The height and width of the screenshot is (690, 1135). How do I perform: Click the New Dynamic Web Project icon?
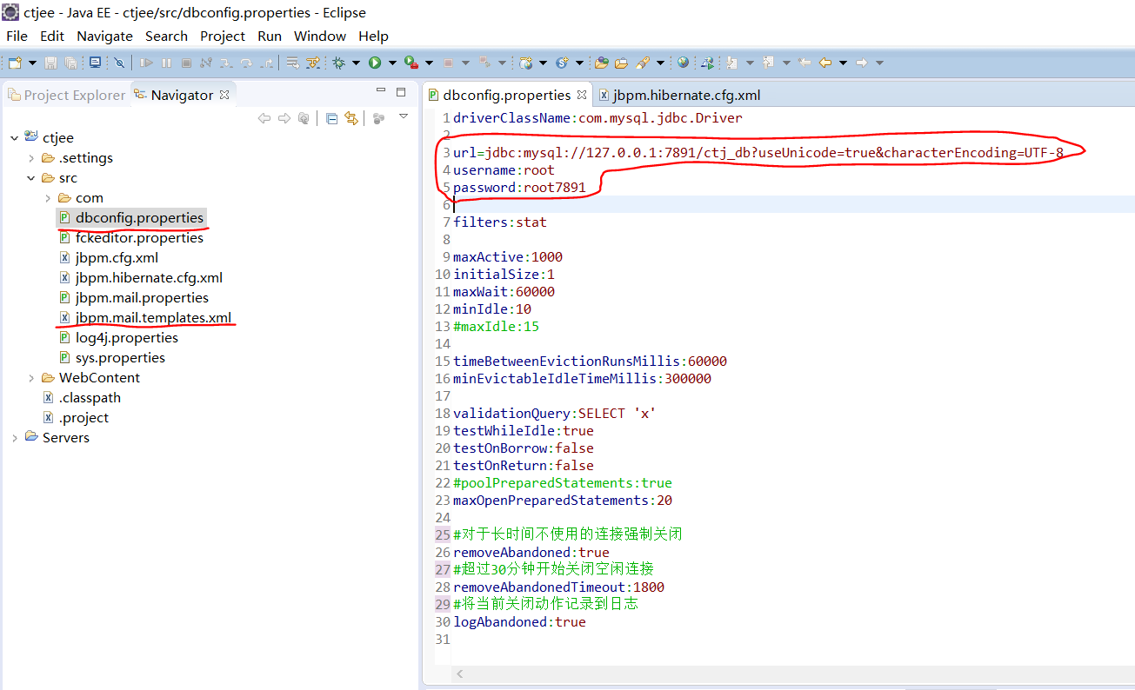click(526, 63)
